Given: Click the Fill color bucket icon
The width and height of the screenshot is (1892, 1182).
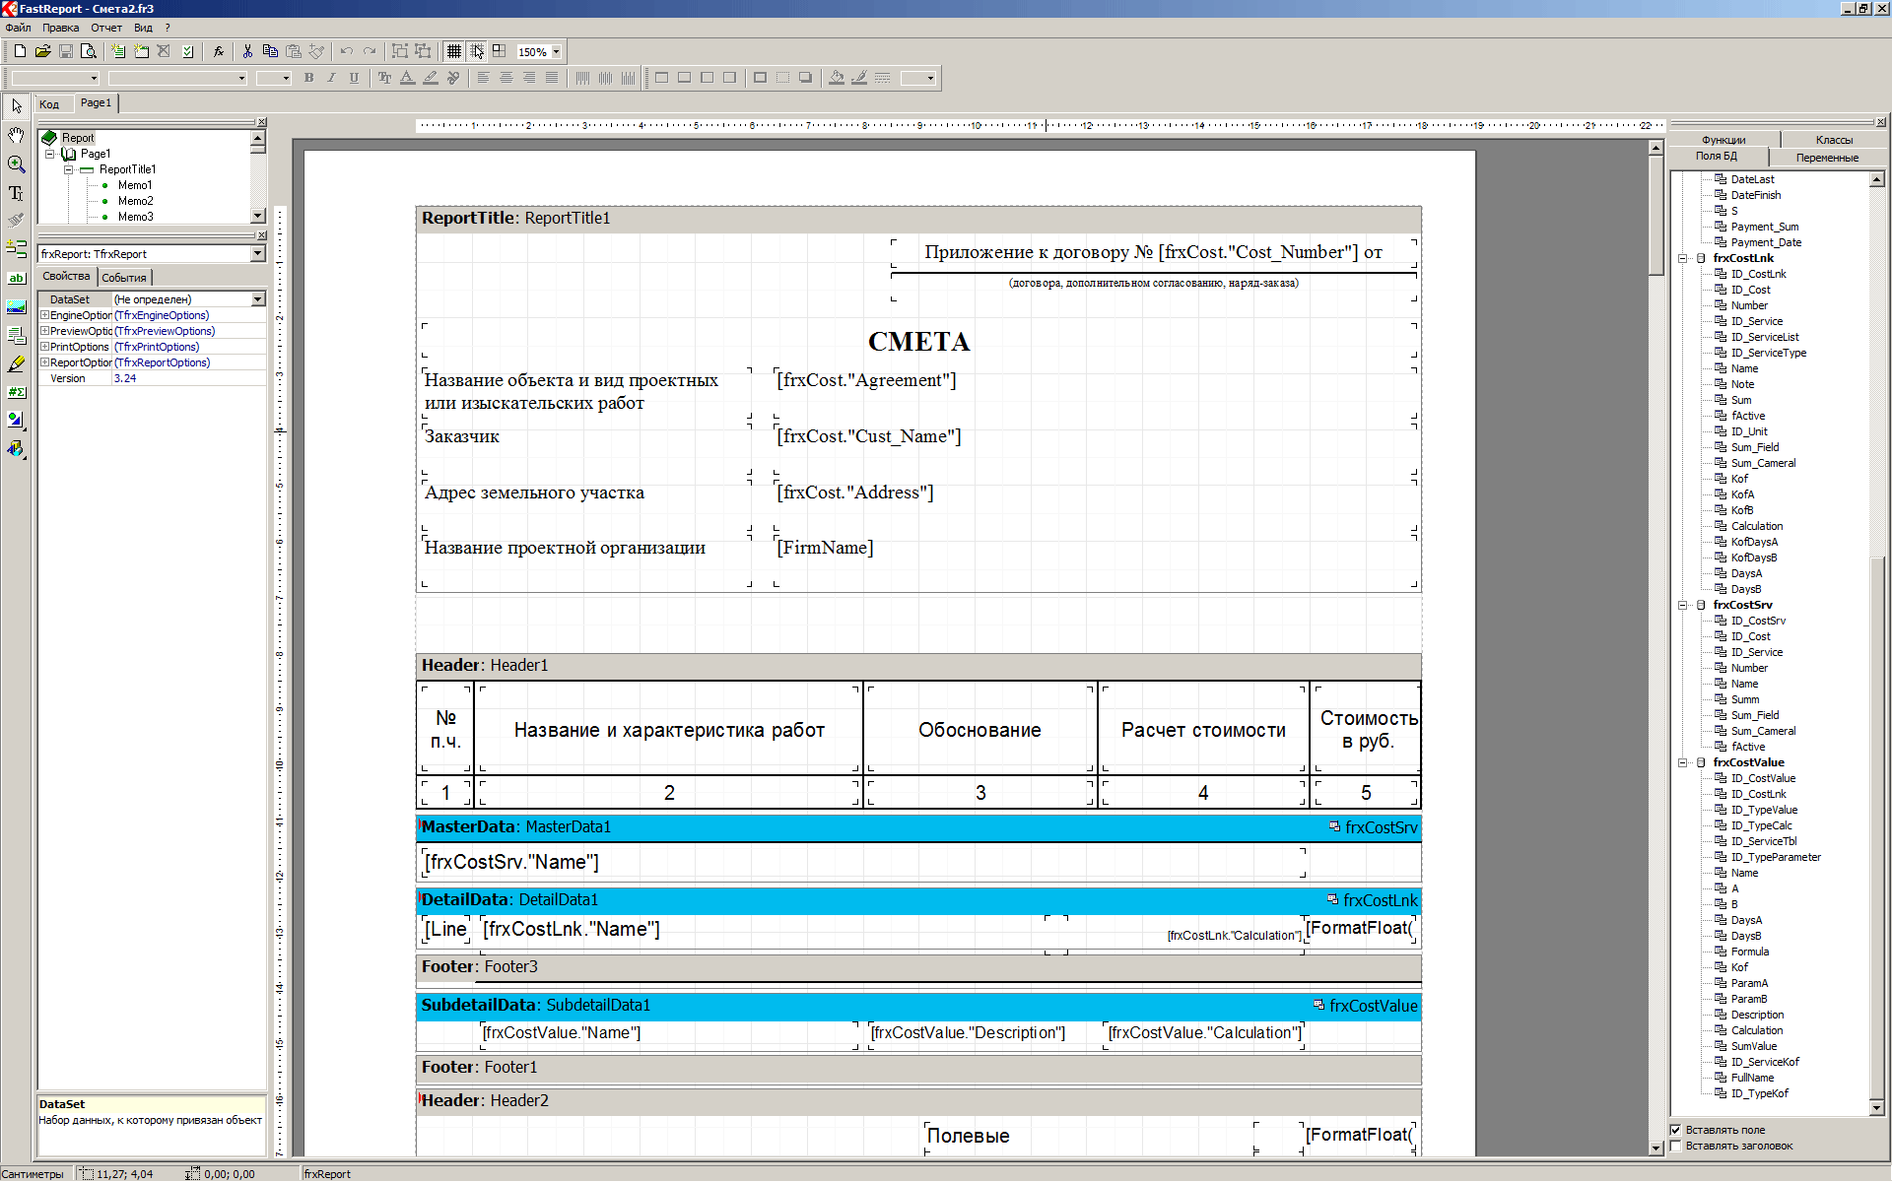Looking at the screenshot, I should (836, 78).
